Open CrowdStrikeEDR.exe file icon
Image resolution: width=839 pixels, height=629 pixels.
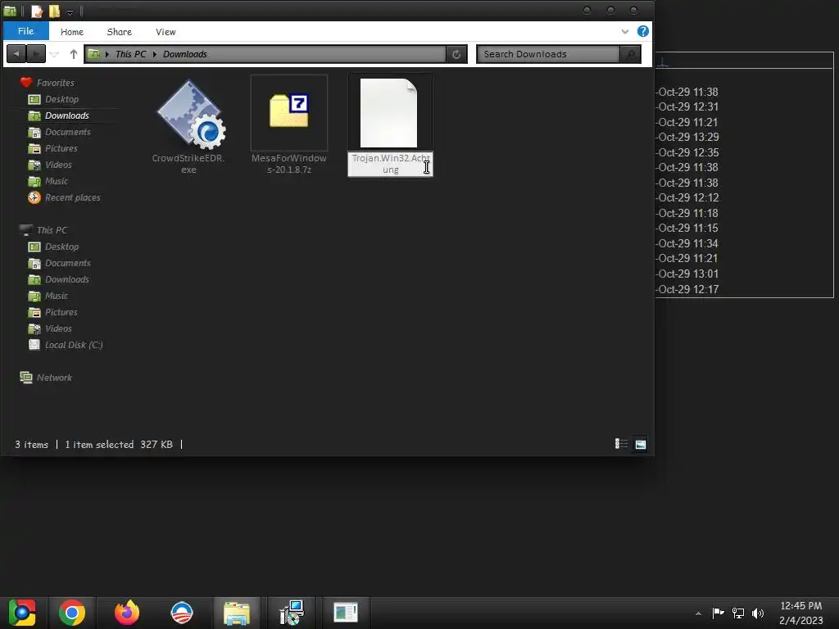191,115
